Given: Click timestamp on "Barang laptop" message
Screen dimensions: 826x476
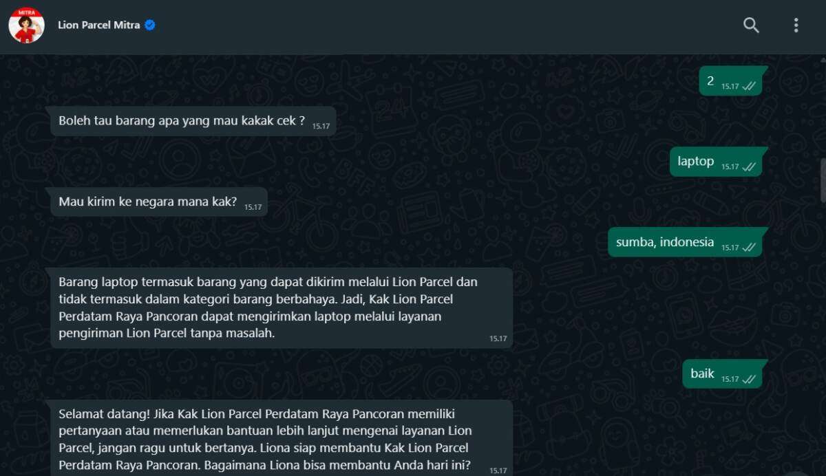Looking at the screenshot, I should (x=498, y=338).
